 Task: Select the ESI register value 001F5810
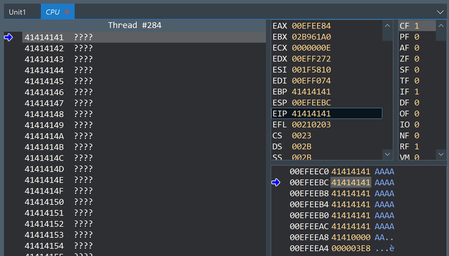pos(311,70)
